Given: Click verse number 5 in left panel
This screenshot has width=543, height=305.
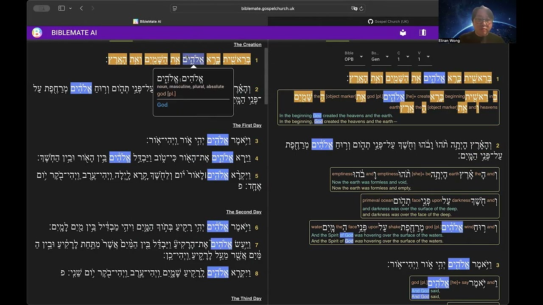Looking at the screenshot, I should [256, 176].
